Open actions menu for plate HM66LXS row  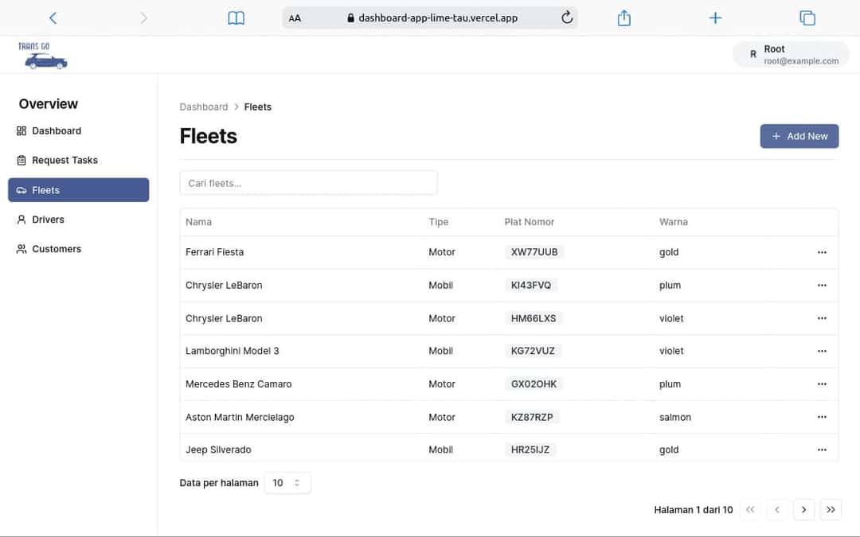822,318
